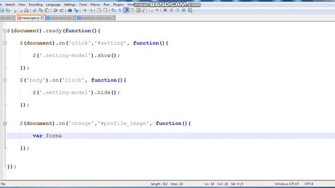Collapse the 'body' click handler fold
This screenshot has height=188, width=335.
5,80
